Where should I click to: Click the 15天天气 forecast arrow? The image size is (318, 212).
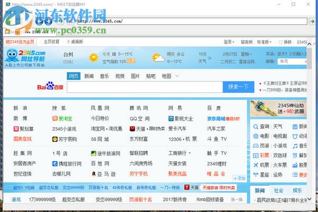pyautogui.click(x=210, y=58)
